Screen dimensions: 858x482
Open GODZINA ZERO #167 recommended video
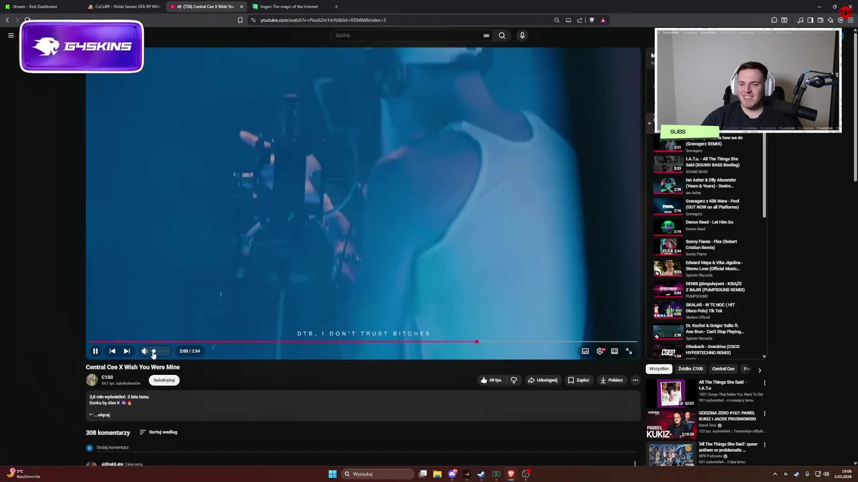[x=704, y=424]
